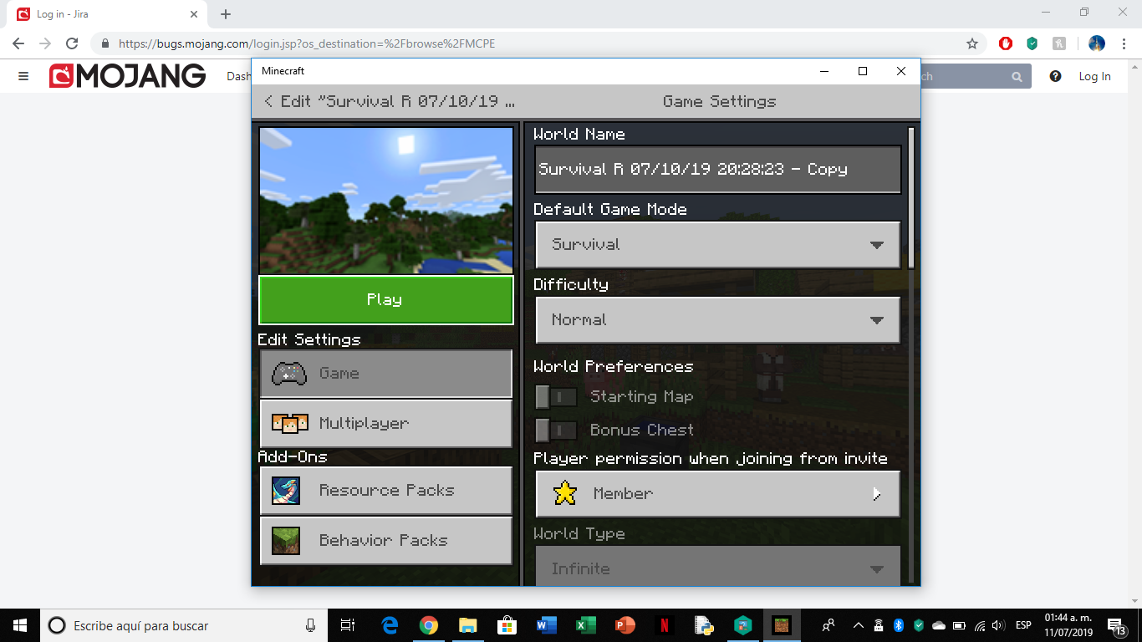The height and width of the screenshot is (642, 1142).
Task: Open the red AdBlock hand extension
Action: pyautogui.click(x=1006, y=43)
